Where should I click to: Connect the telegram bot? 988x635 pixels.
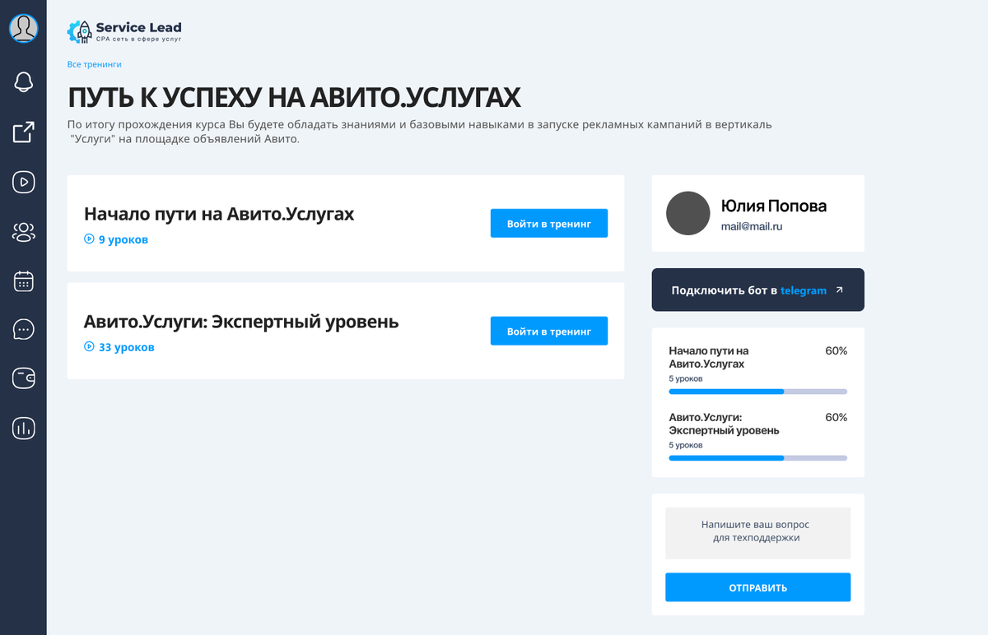[757, 290]
